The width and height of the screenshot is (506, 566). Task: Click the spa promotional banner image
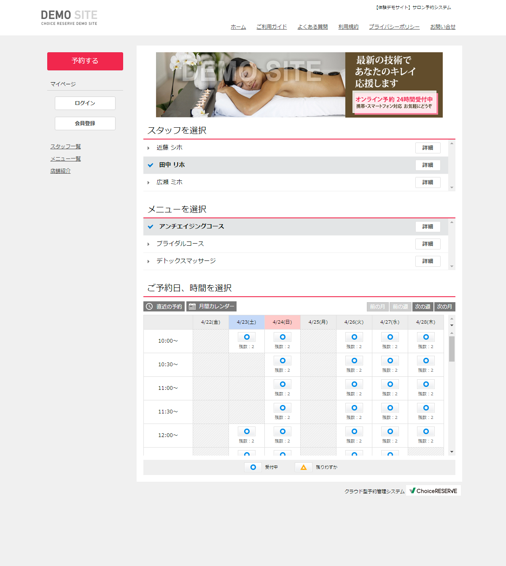[299, 85]
